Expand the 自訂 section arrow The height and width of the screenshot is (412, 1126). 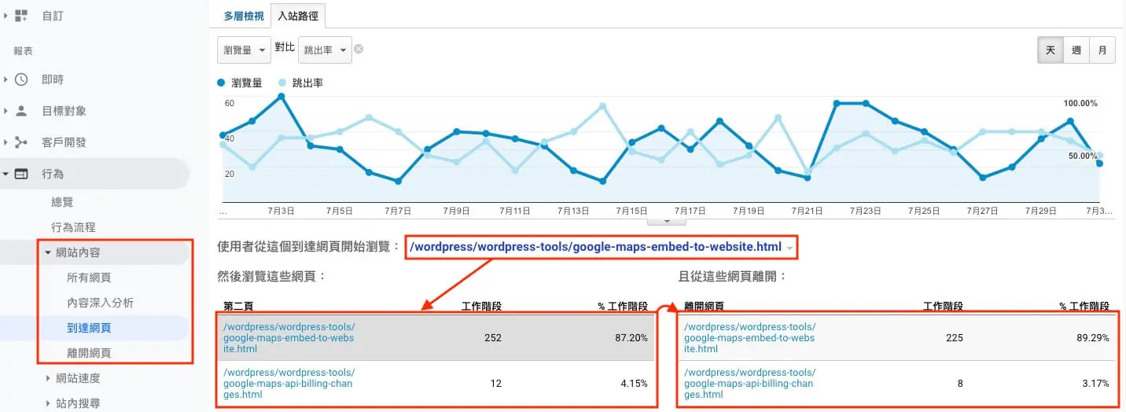pyautogui.click(x=6, y=15)
